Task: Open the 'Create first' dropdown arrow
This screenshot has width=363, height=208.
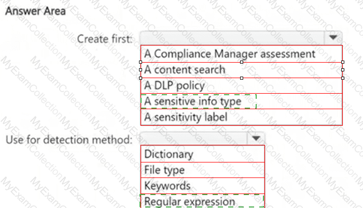Action: tap(332, 38)
